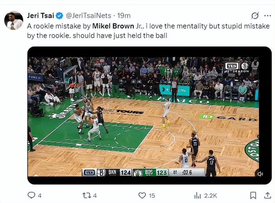Click the tweet text about the rookie mistake

point(148,31)
